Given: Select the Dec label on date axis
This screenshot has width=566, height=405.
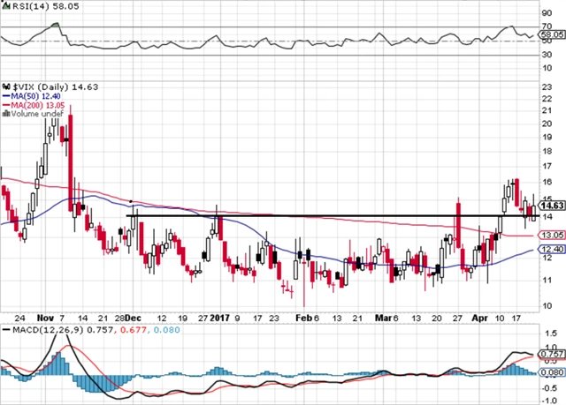Looking at the screenshot, I should (133, 315).
